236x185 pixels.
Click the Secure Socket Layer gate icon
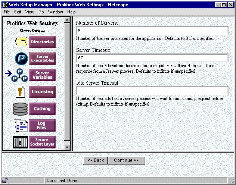point(20,142)
